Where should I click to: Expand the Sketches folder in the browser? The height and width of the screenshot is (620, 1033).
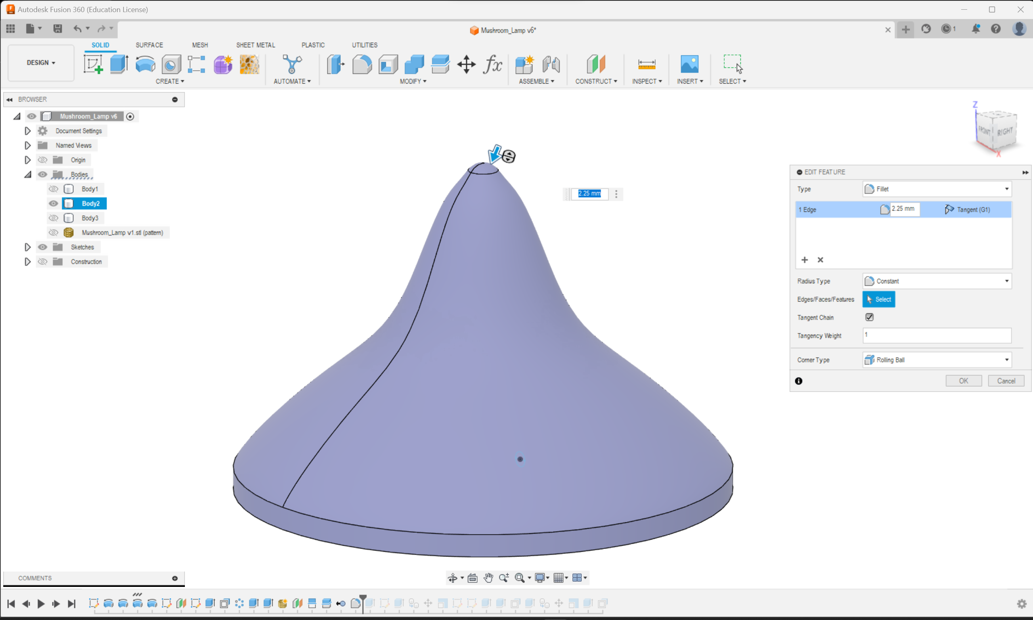(x=27, y=247)
